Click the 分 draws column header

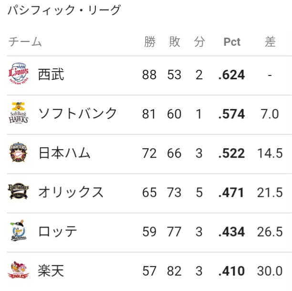[199, 42]
